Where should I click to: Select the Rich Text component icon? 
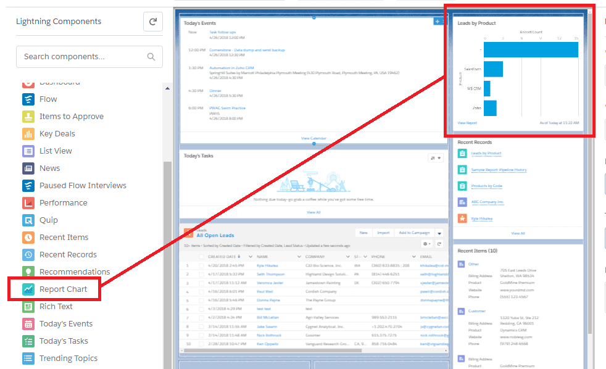[x=28, y=307]
